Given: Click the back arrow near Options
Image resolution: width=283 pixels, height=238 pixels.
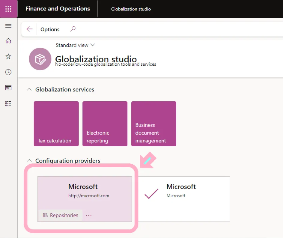Looking at the screenshot, I should 29,29.
